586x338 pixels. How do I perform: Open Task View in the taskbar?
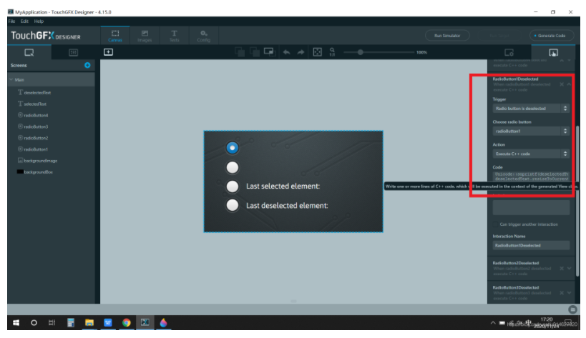[x=52, y=323]
